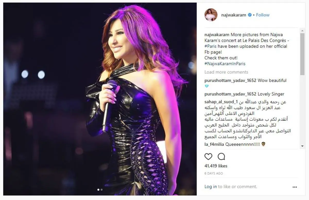Switch to second carousel photo dot

click(x=101, y=190)
